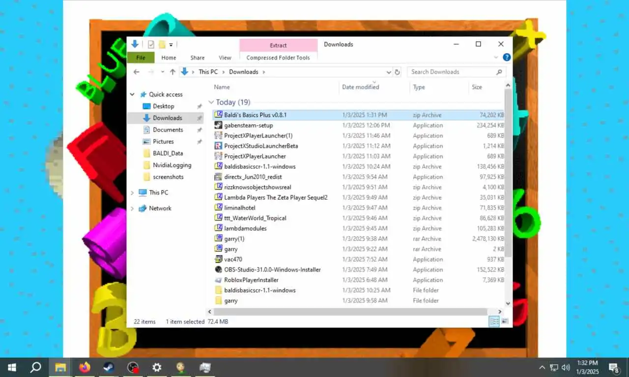Show hidden system tray icons

542,367
